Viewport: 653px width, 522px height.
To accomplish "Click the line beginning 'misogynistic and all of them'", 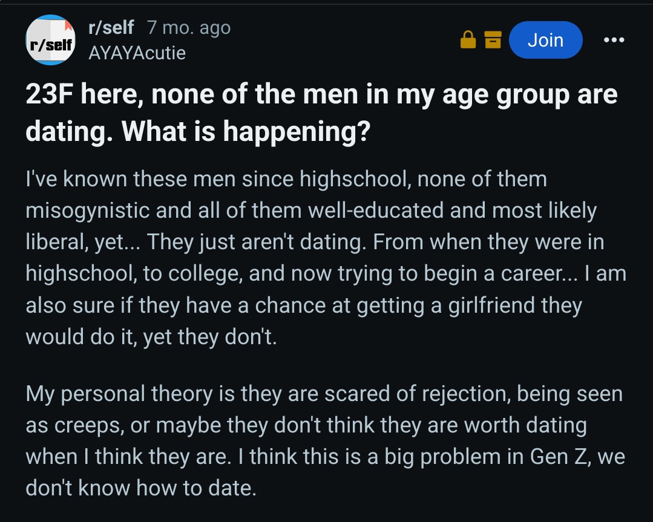I will (311, 210).
